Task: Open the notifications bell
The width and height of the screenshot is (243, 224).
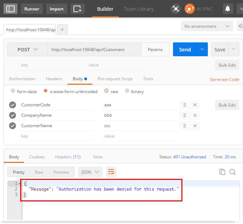Action: tap(227, 9)
